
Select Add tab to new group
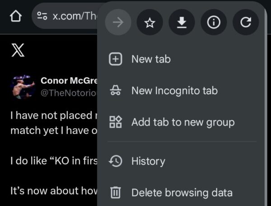tap(182, 122)
